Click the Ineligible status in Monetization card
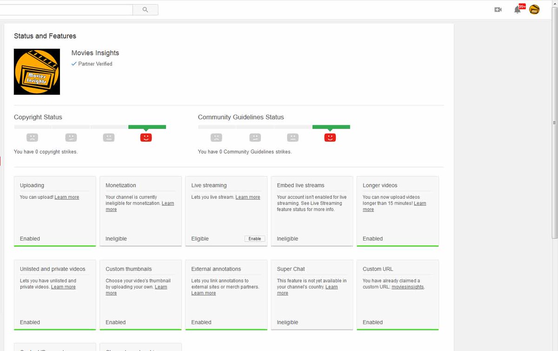The image size is (558, 351). 116,239
